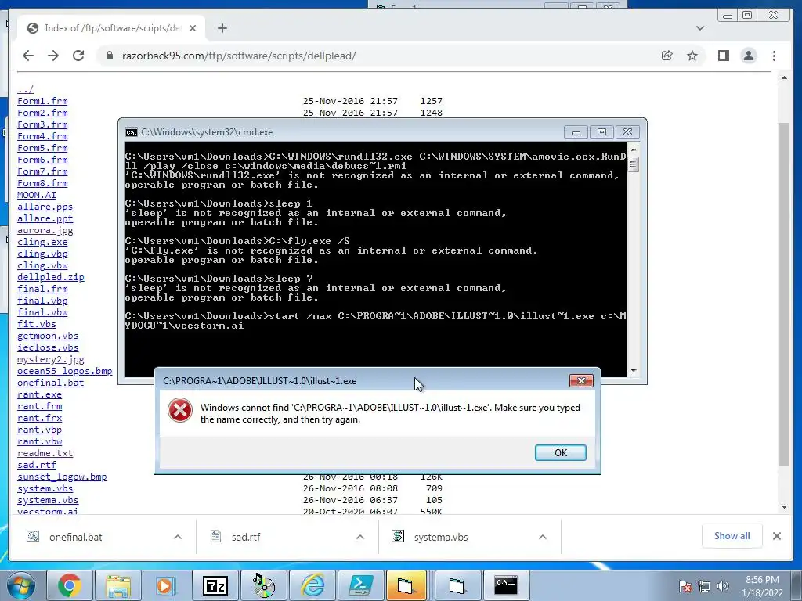Open Internet Explorer from taskbar
Screen dimensions: 802x601
[312, 585]
